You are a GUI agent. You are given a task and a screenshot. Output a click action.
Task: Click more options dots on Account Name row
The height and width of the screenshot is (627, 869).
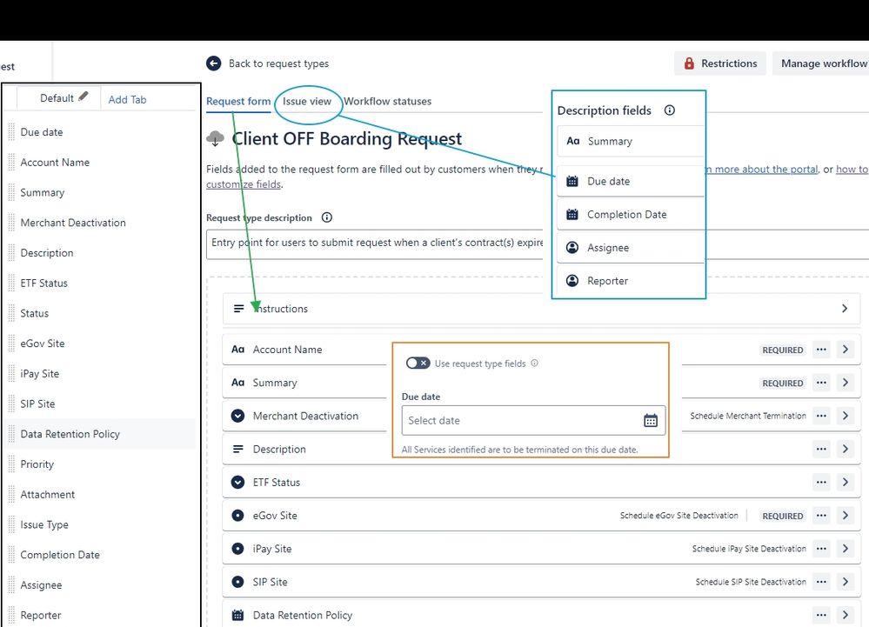tap(821, 350)
